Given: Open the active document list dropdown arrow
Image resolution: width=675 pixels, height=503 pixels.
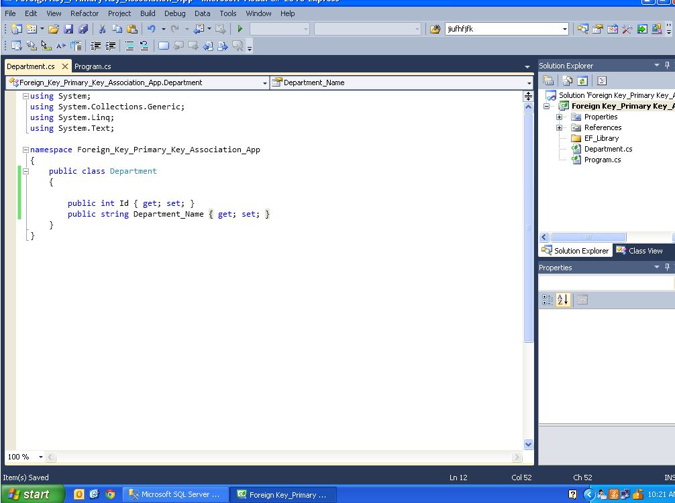Looking at the screenshot, I should pos(527,66).
